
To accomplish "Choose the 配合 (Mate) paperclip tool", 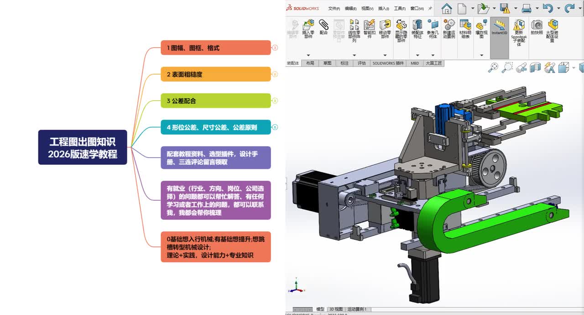I will pyautogui.click(x=323, y=27).
